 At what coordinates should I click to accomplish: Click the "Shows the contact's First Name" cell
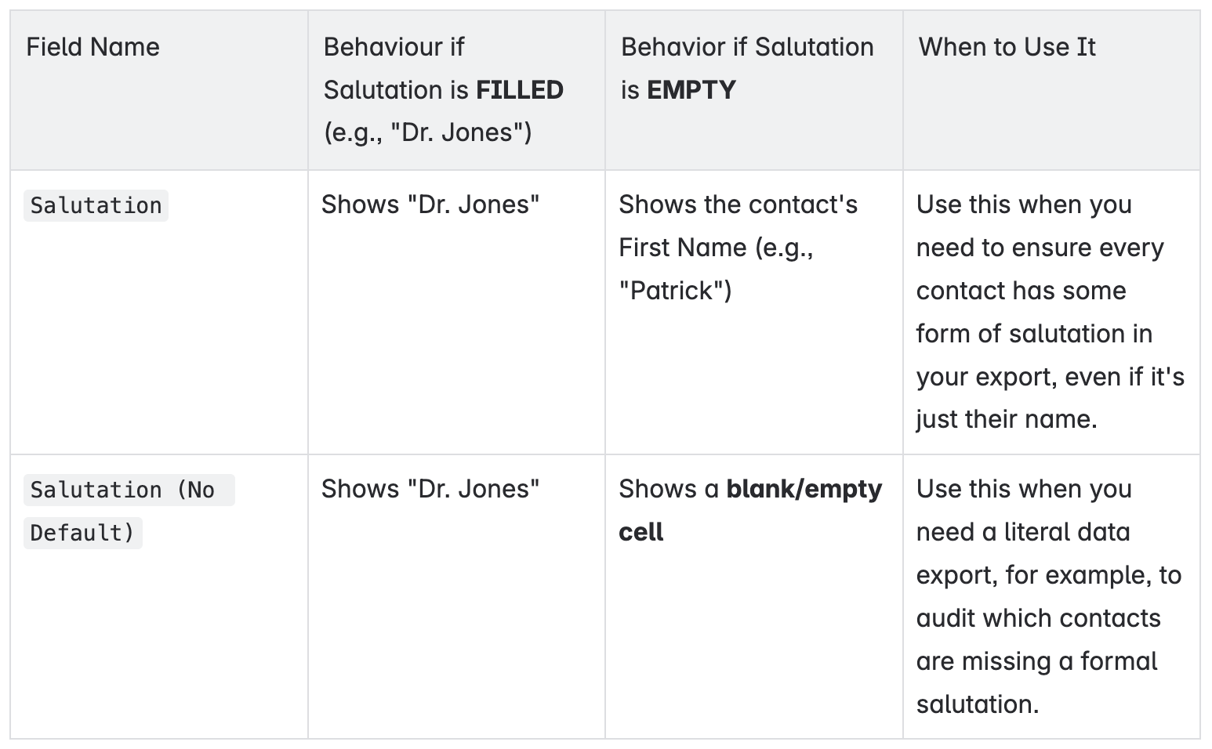coord(738,247)
